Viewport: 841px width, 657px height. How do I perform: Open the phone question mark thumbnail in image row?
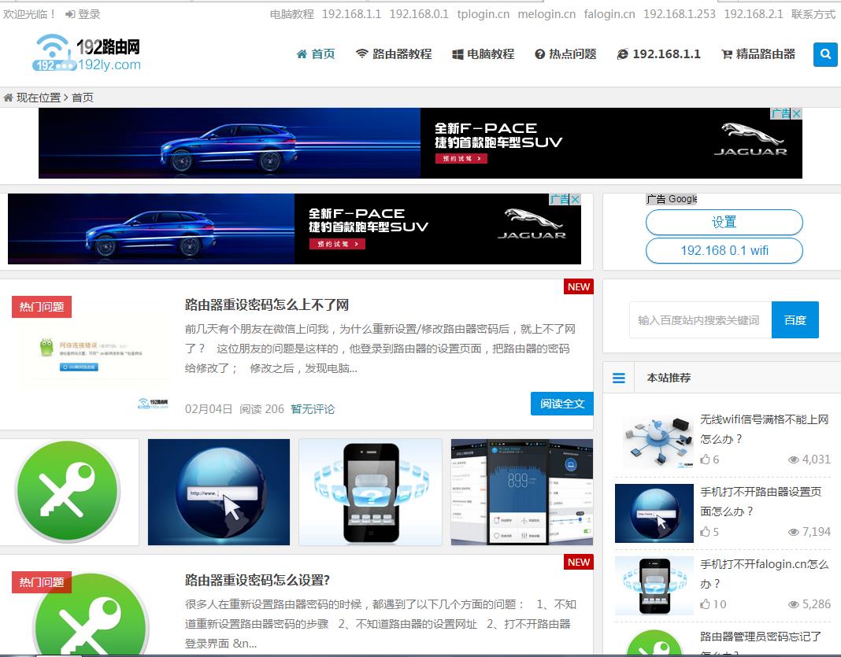tap(371, 492)
